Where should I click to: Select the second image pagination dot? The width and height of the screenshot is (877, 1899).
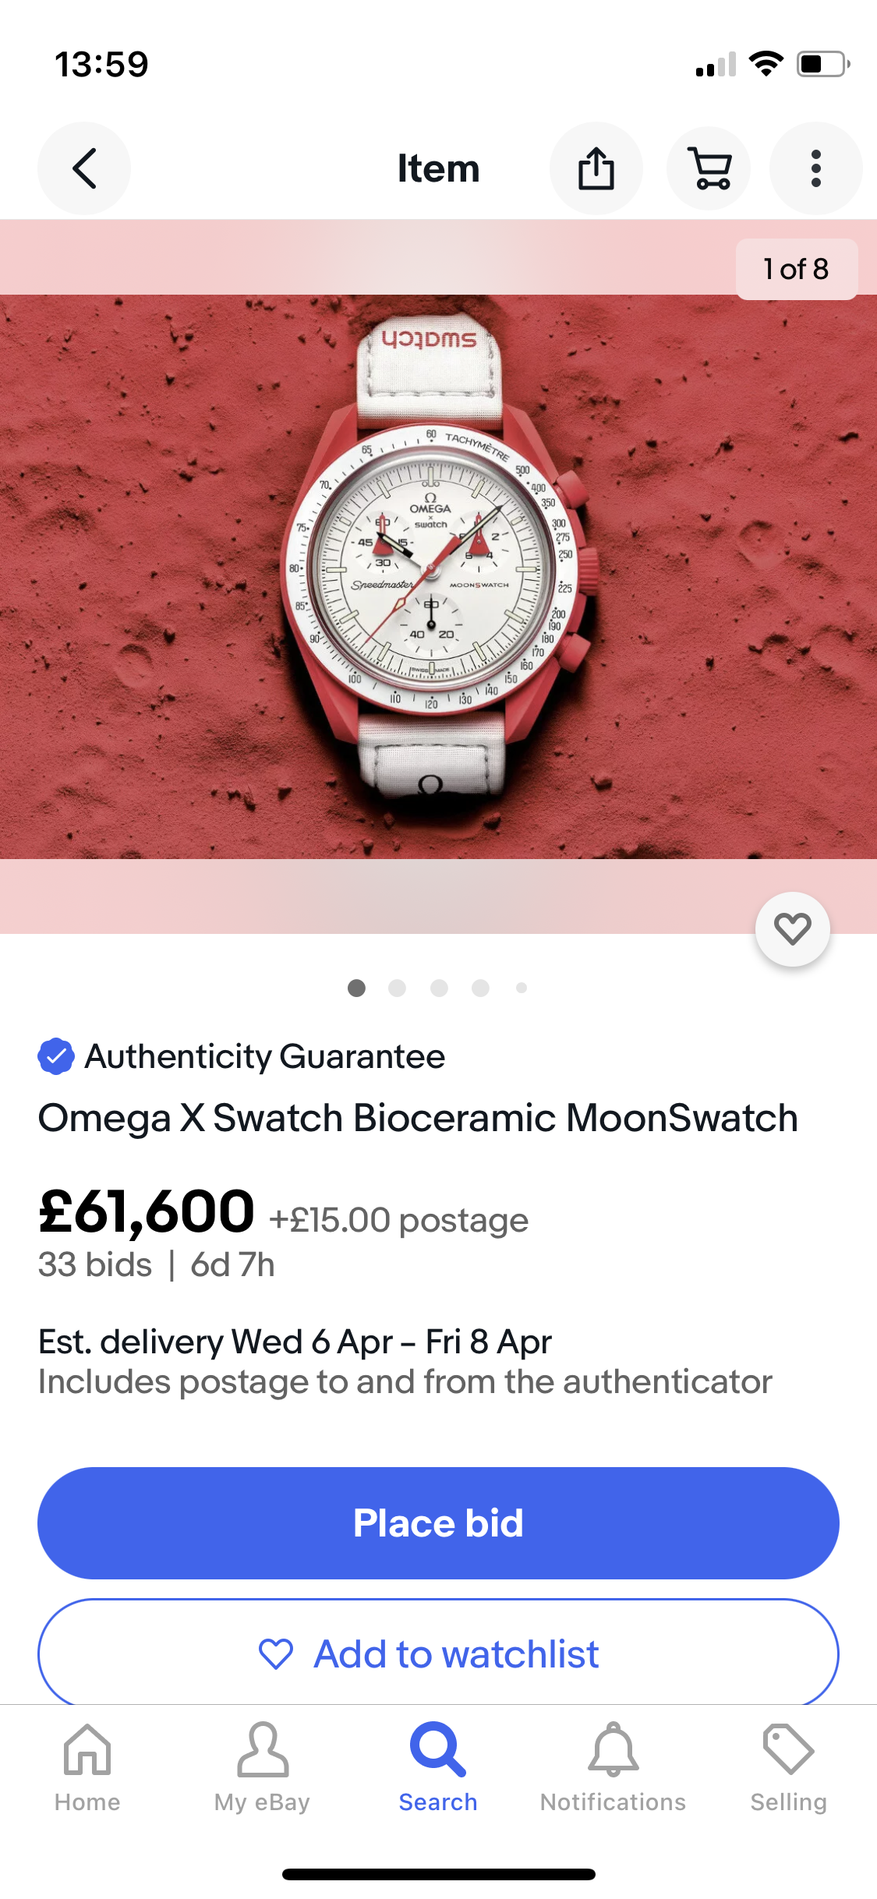tap(398, 988)
